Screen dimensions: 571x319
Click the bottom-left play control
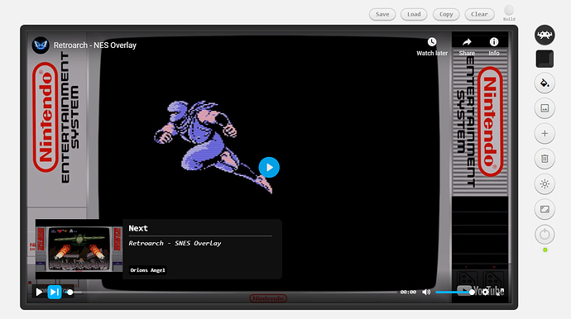pyautogui.click(x=39, y=292)
